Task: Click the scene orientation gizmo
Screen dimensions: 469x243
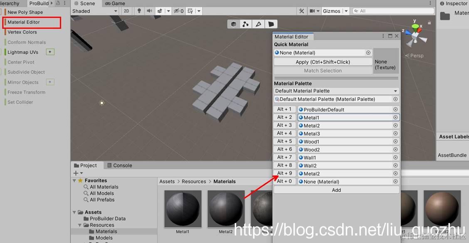Action: [x=415, y=36]
